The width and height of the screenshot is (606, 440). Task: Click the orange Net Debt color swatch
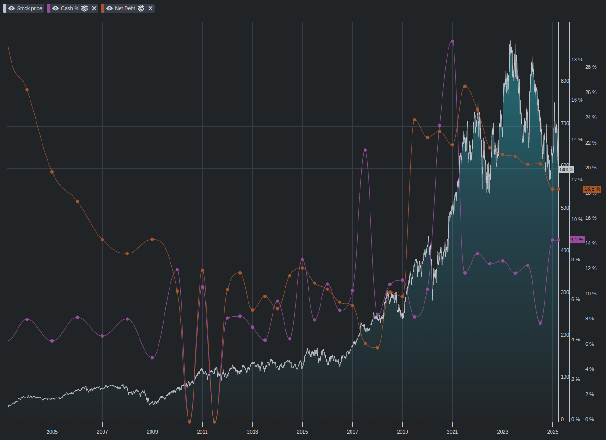click(x=103, y=8)
